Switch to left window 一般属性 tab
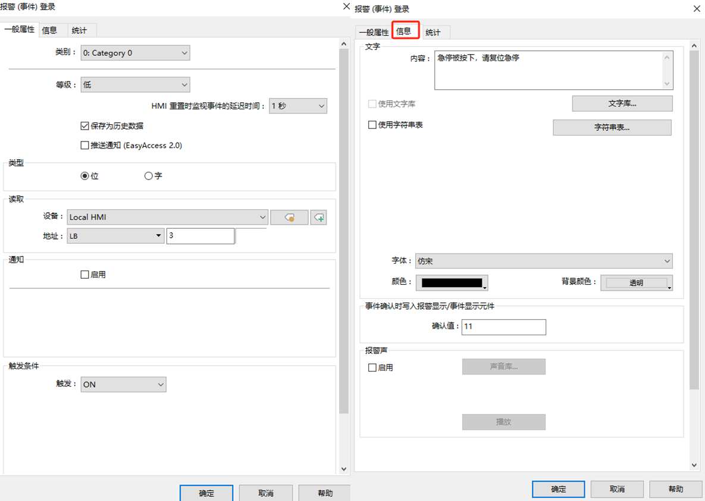The height and width of the screenshot is (501, 705). point(19,29)
